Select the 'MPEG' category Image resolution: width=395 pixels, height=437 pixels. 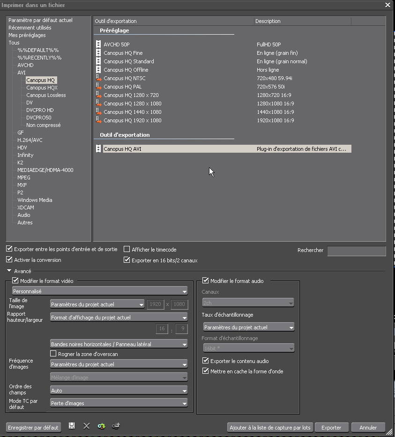pyautogui.click(x=24, y=178)
